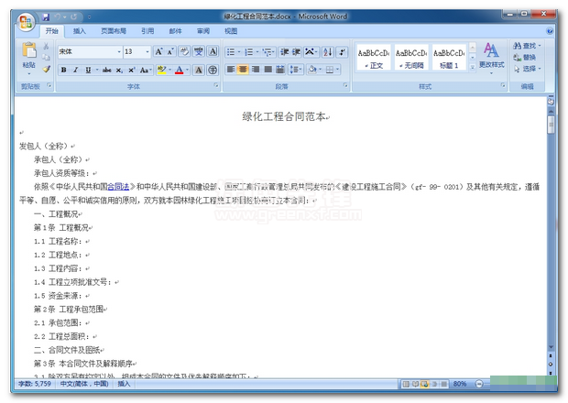This screenshot has height=403, width=568.
Task: Click the vertical scrollbar thumb
Action: (x=551, y=125)
